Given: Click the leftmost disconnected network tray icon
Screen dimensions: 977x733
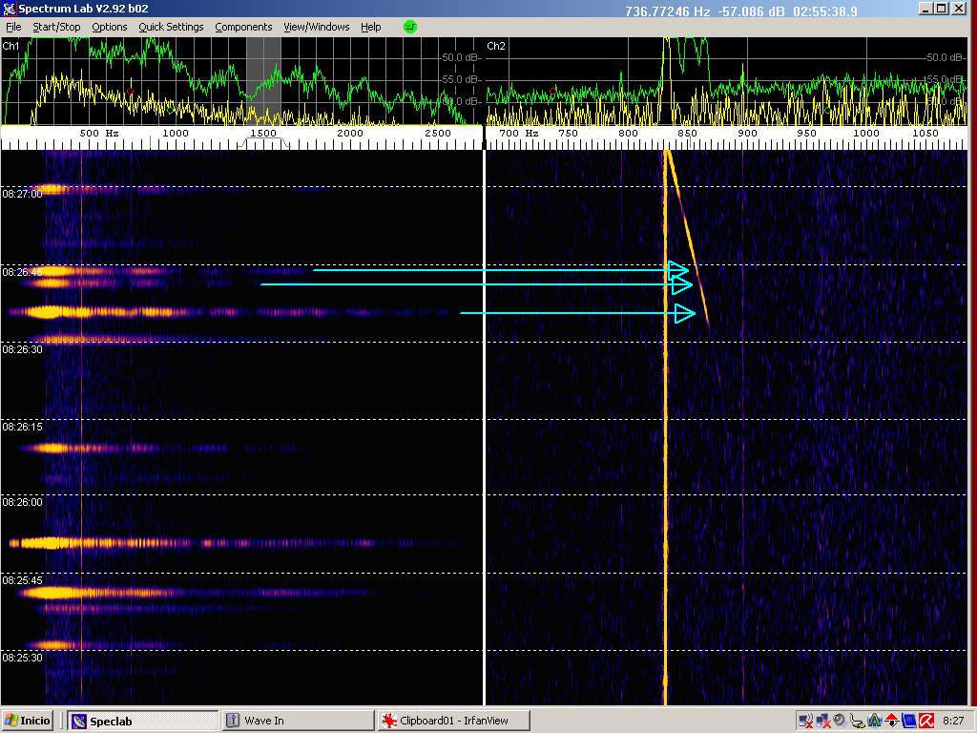Looking at the screenshot, I should pos(806,721).
